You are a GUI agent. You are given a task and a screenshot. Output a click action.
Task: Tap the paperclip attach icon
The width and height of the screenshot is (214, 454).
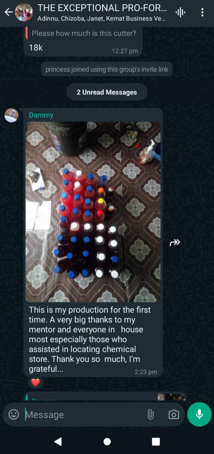click(x=150, y=415)
